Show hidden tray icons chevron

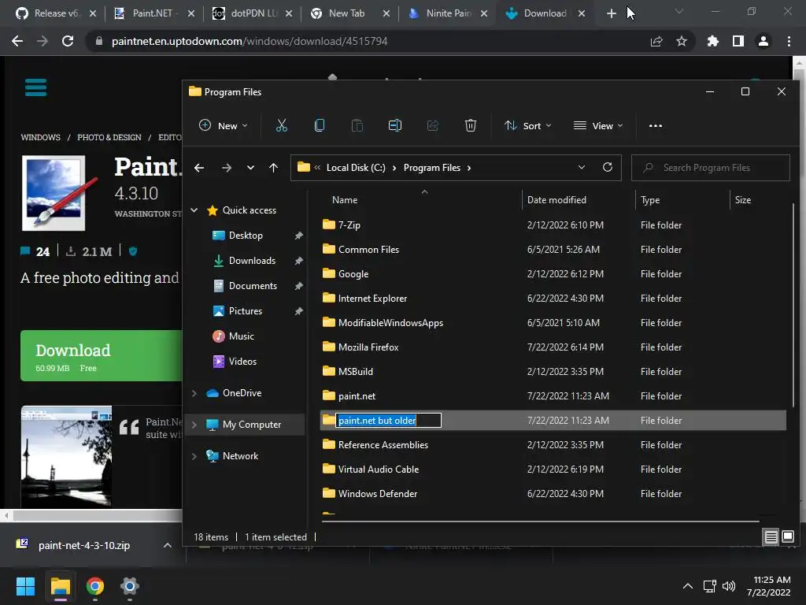[688, 586]
